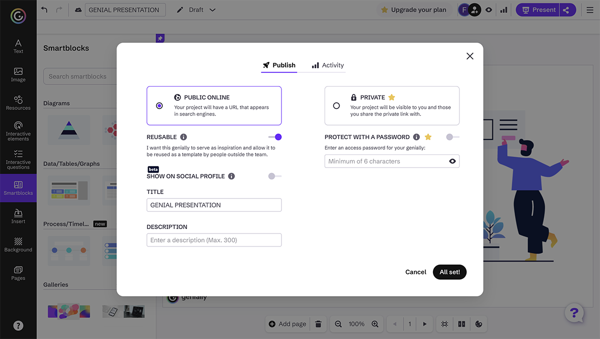Click the Search smartblocks field
The height and width of the screenshot is (339, 600).
80,76
